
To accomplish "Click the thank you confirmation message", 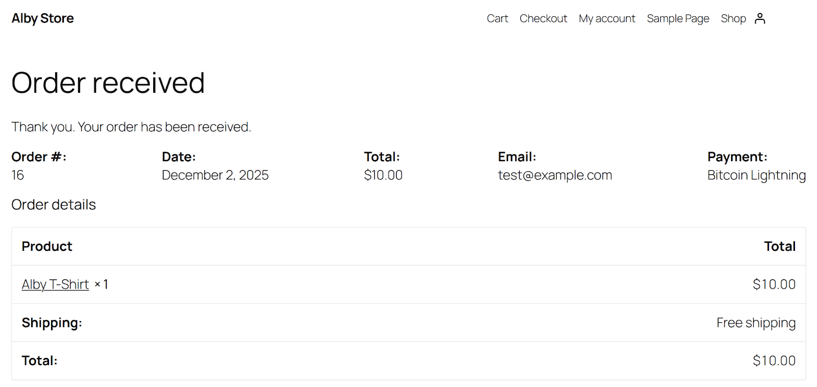I will 131,126.
